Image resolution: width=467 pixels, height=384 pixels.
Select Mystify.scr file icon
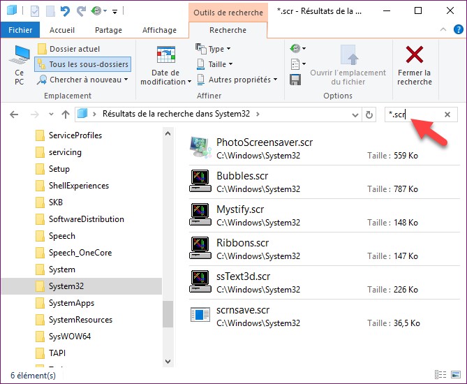click(x=200, y=214)
